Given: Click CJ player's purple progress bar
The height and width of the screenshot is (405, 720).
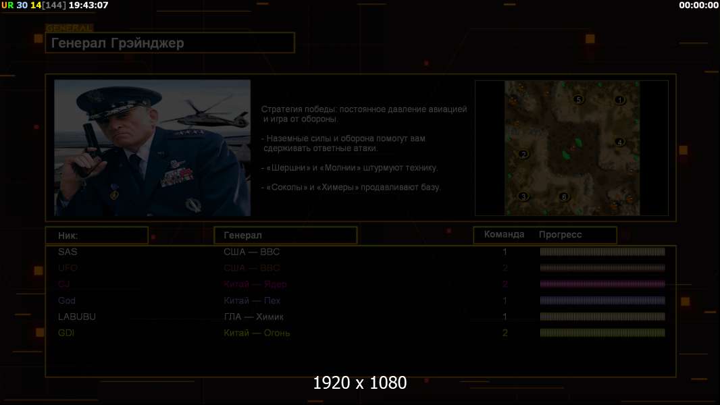Looking at the screenshot, I should point(602,284).
